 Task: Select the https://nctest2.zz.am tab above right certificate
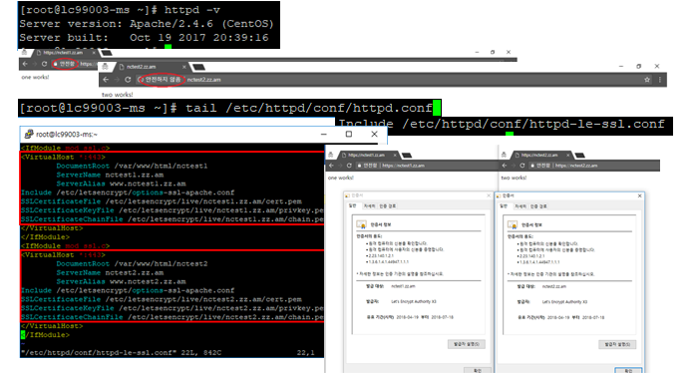point(540,155)
